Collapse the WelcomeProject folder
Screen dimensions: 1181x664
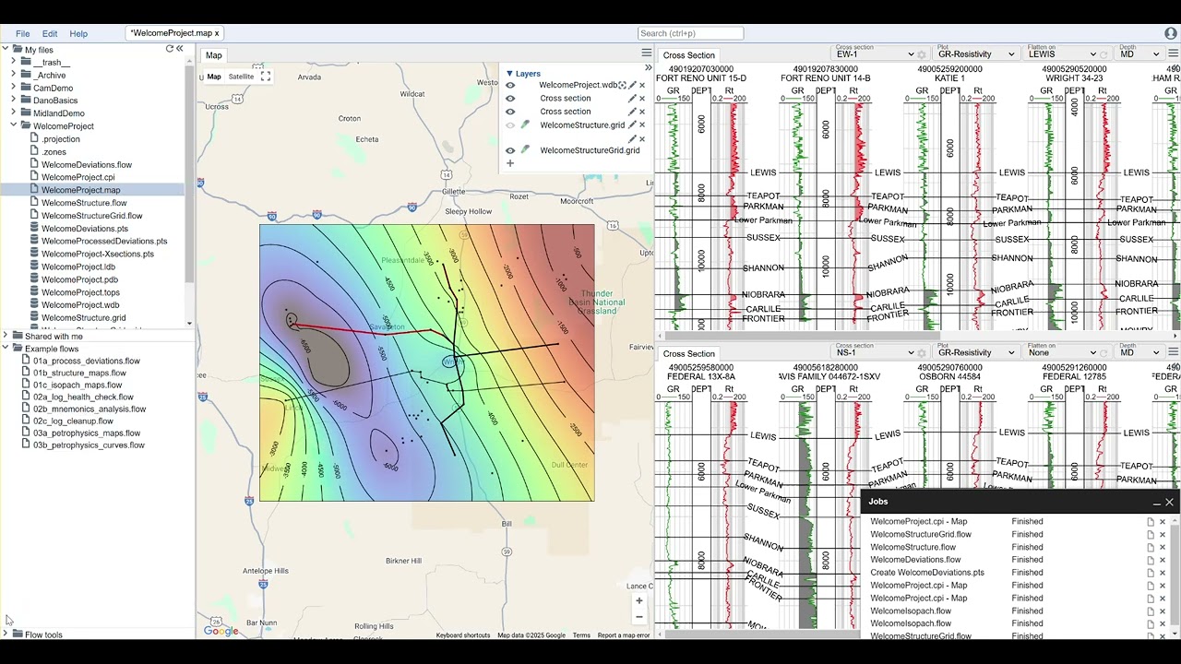pyautogui.click(x=14, y=125)
